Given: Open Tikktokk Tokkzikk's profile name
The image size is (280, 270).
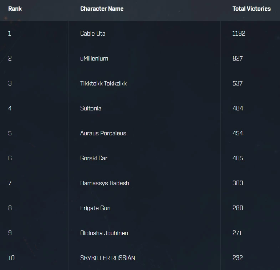Looking at the screenshot, I should [x=103, y=83].
